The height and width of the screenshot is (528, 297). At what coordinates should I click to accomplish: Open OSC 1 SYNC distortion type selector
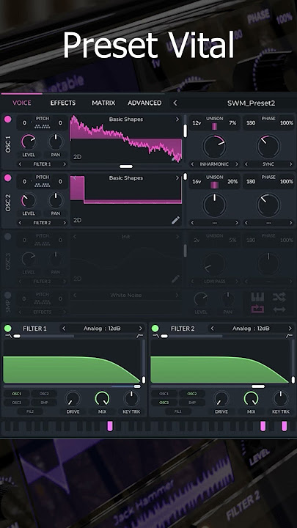pos(268,164)
